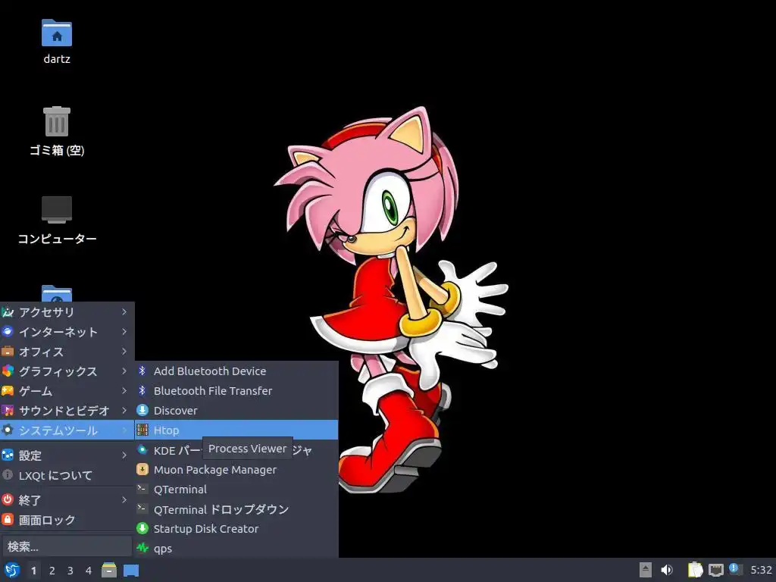The image size is (776, 582).
Task: Click the Muon Package Manager icon
Action: [142, 469]
